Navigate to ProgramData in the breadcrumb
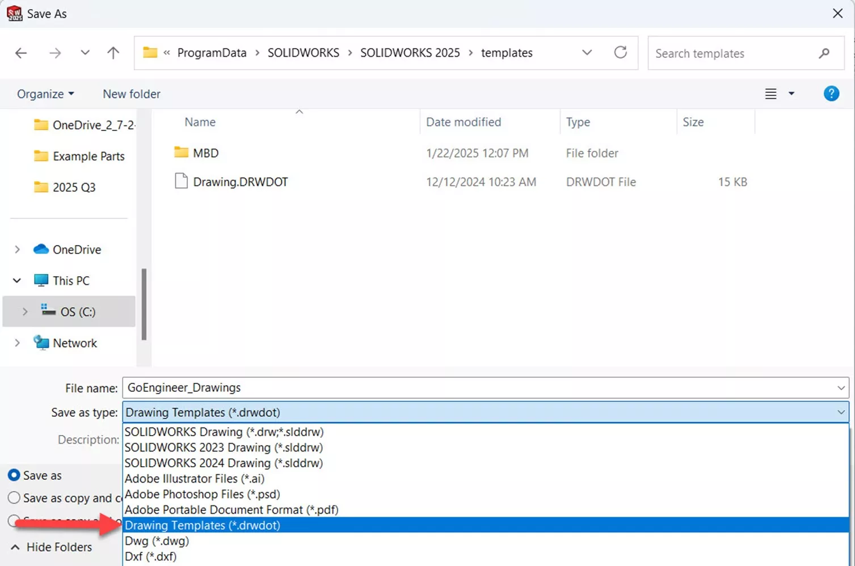Image resolution: width=855 pixels, height=566 pixels. point(212,52)
